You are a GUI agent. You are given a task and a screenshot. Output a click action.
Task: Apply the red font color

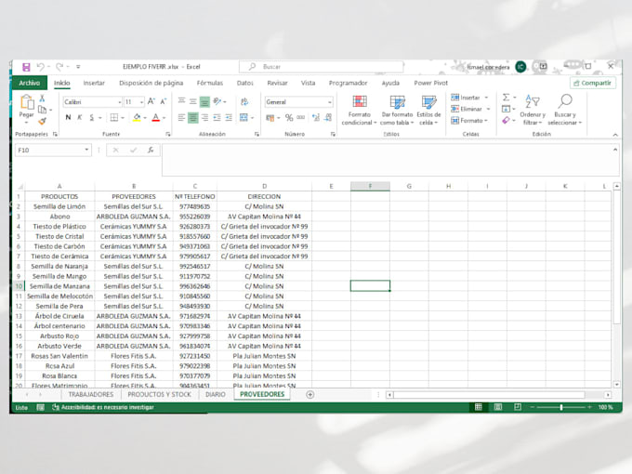pos(155,117)
